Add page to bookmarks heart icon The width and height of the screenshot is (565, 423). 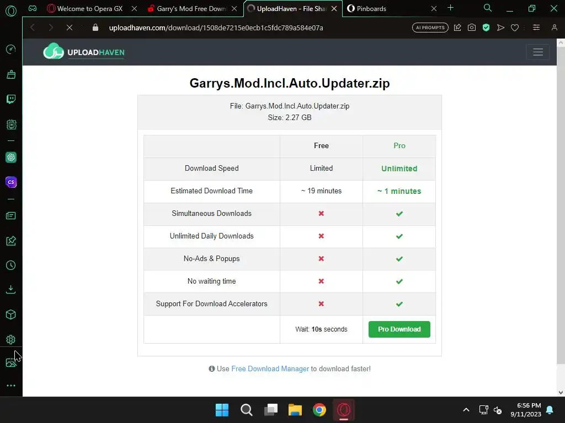(515, 28)
